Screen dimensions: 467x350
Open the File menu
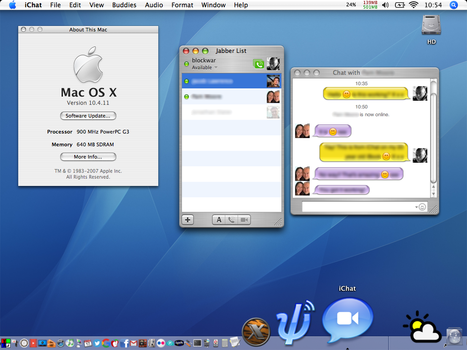[55, 5]
